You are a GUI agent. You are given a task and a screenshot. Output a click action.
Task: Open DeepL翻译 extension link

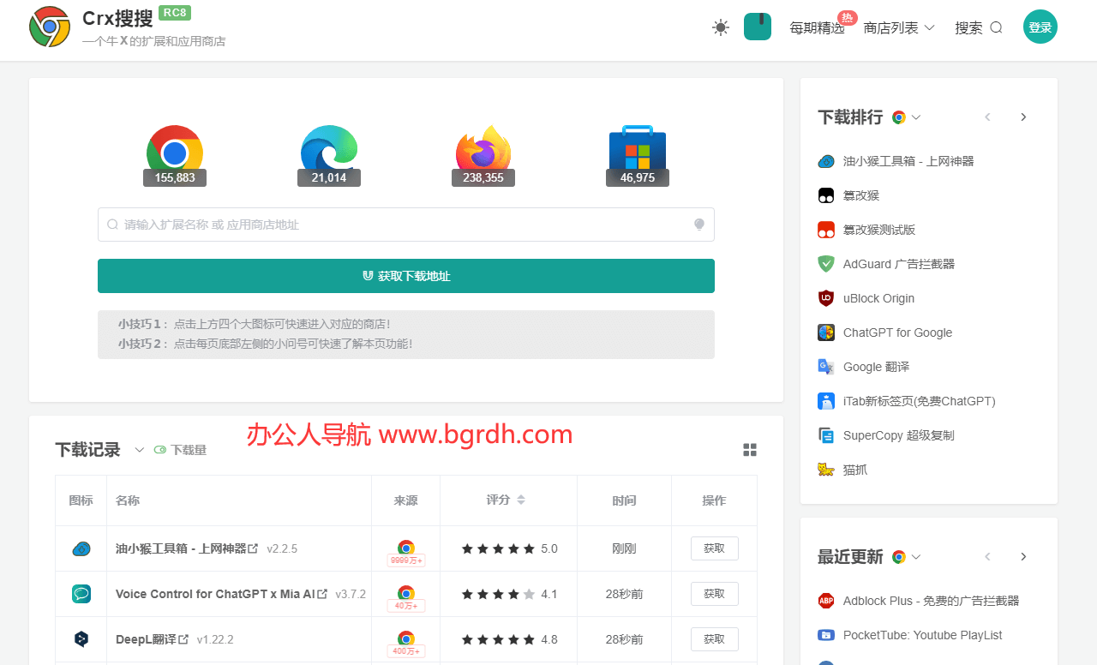(152, 639)
